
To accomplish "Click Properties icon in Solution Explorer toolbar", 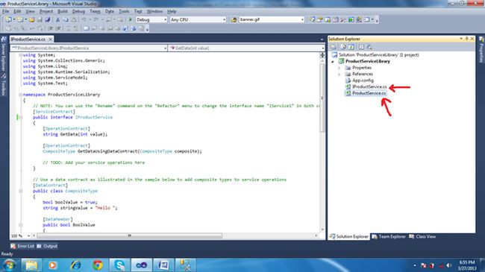I will click(x=333, y=47).
